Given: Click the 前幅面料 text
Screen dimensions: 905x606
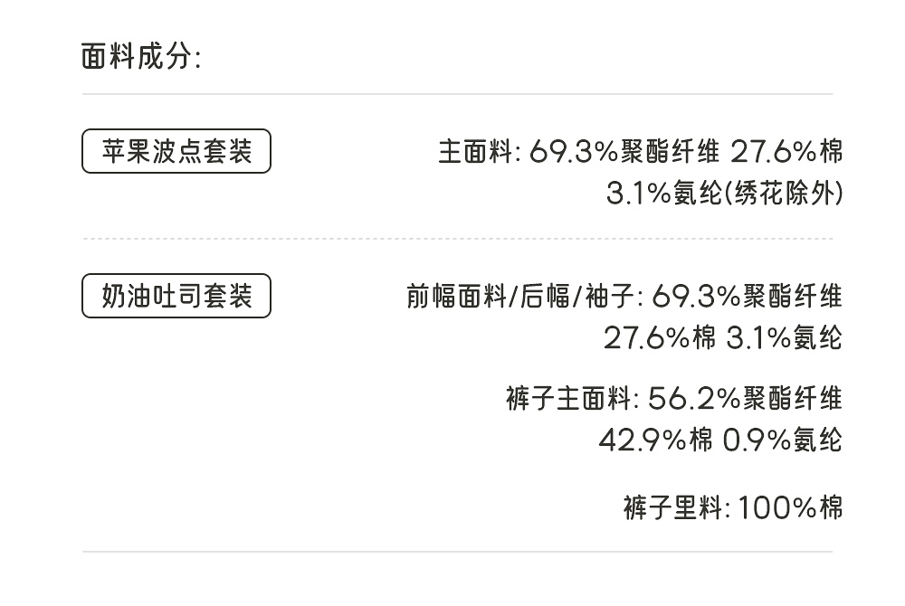Looking at the screenshot, I should (457, 296).
